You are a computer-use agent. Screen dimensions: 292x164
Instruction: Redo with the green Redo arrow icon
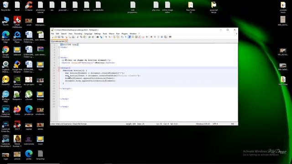[93, 37]
